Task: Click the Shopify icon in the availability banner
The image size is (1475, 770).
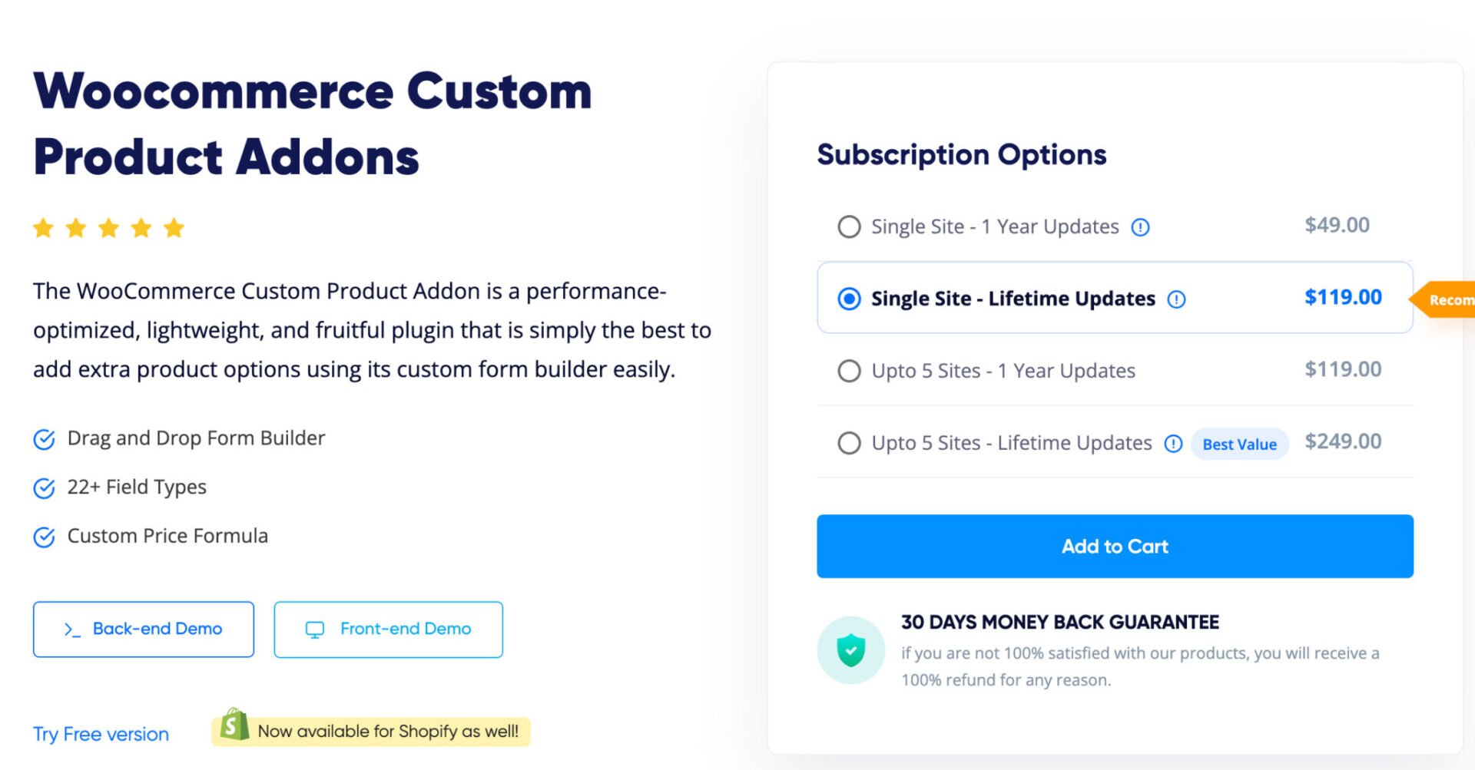Action: pyautogui.click(x=233, y=725)
